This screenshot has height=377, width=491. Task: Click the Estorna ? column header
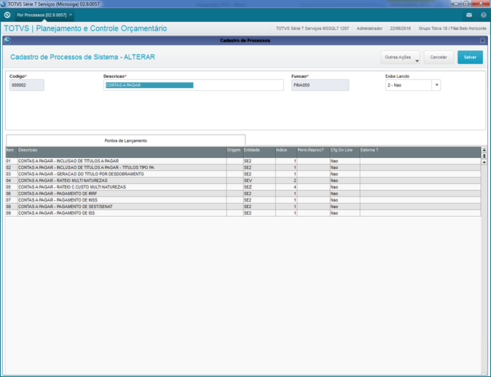pos(420,151)
